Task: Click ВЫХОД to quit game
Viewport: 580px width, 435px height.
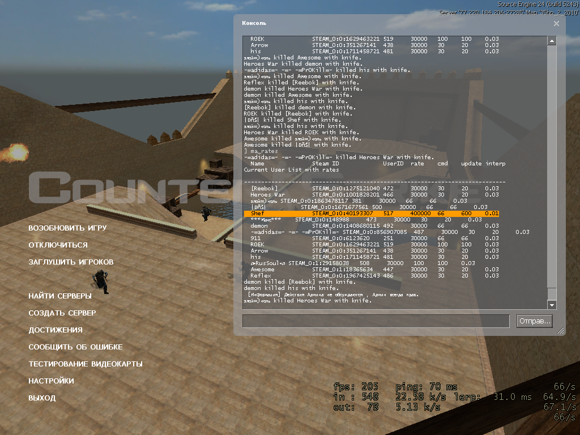Action: tap(42, 398)
